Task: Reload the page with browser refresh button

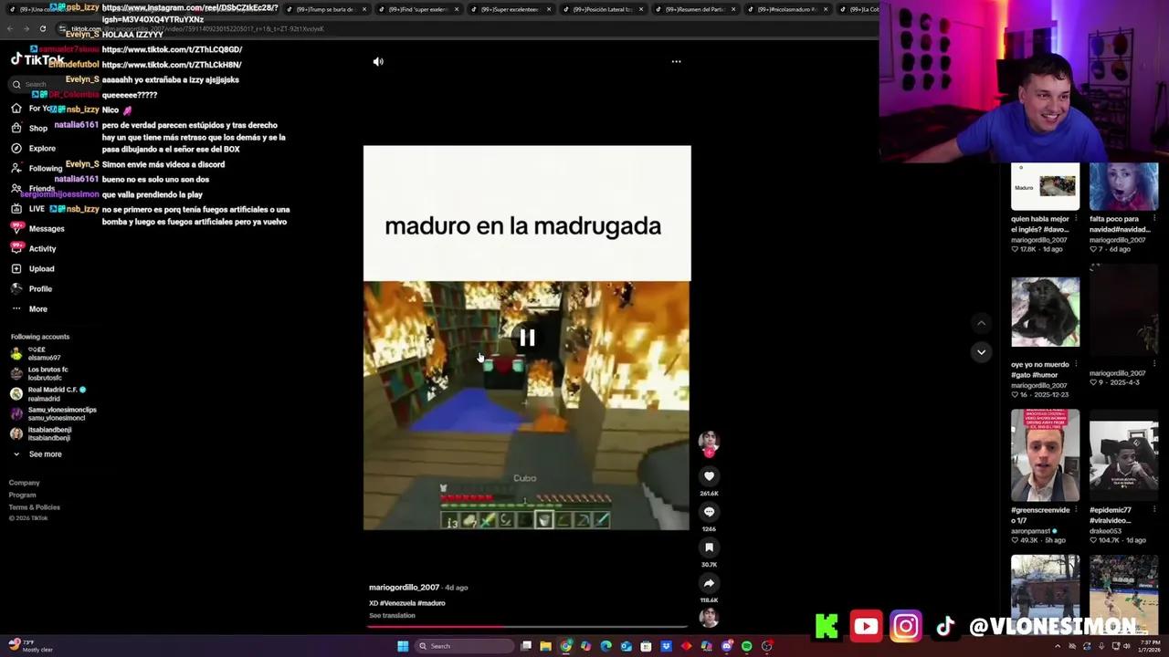Action: point(42,28)
